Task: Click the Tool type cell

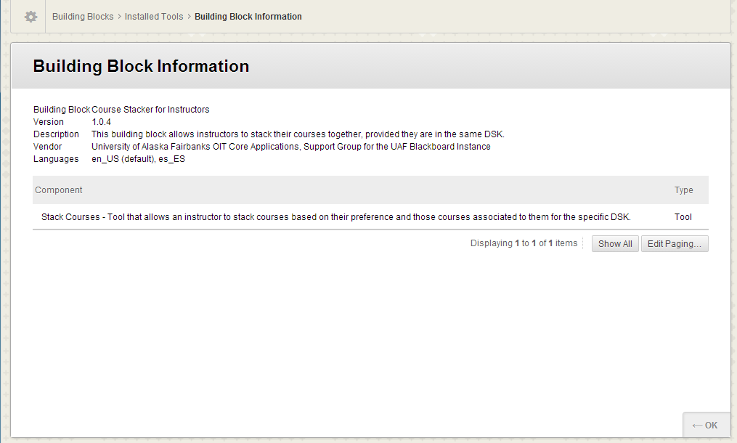Action: click(683, 217)
